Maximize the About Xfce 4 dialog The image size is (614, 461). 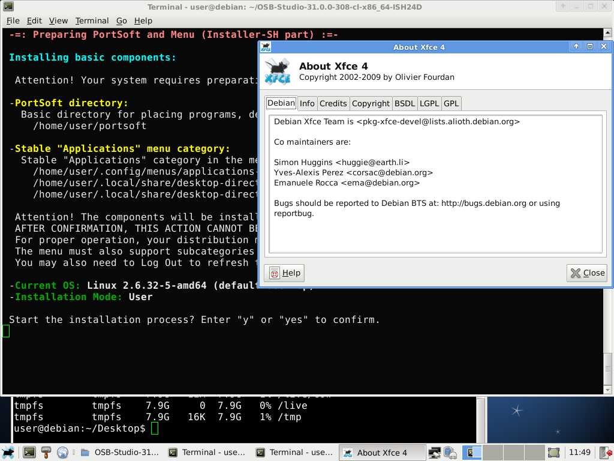(590, 47)
